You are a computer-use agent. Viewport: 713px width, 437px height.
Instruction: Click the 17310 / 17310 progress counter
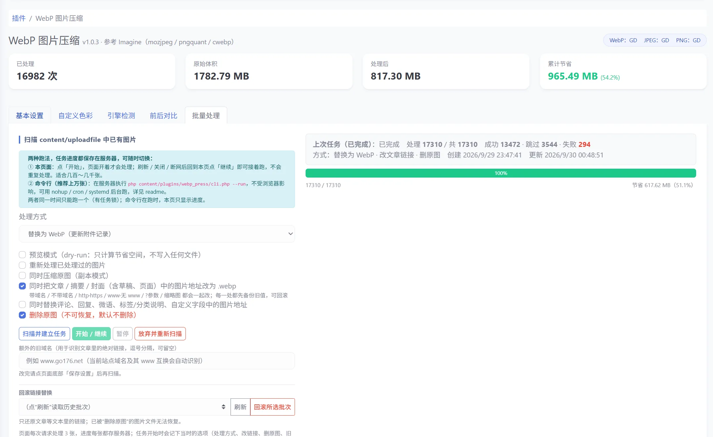pyautogui.click(x=323, y=185)
